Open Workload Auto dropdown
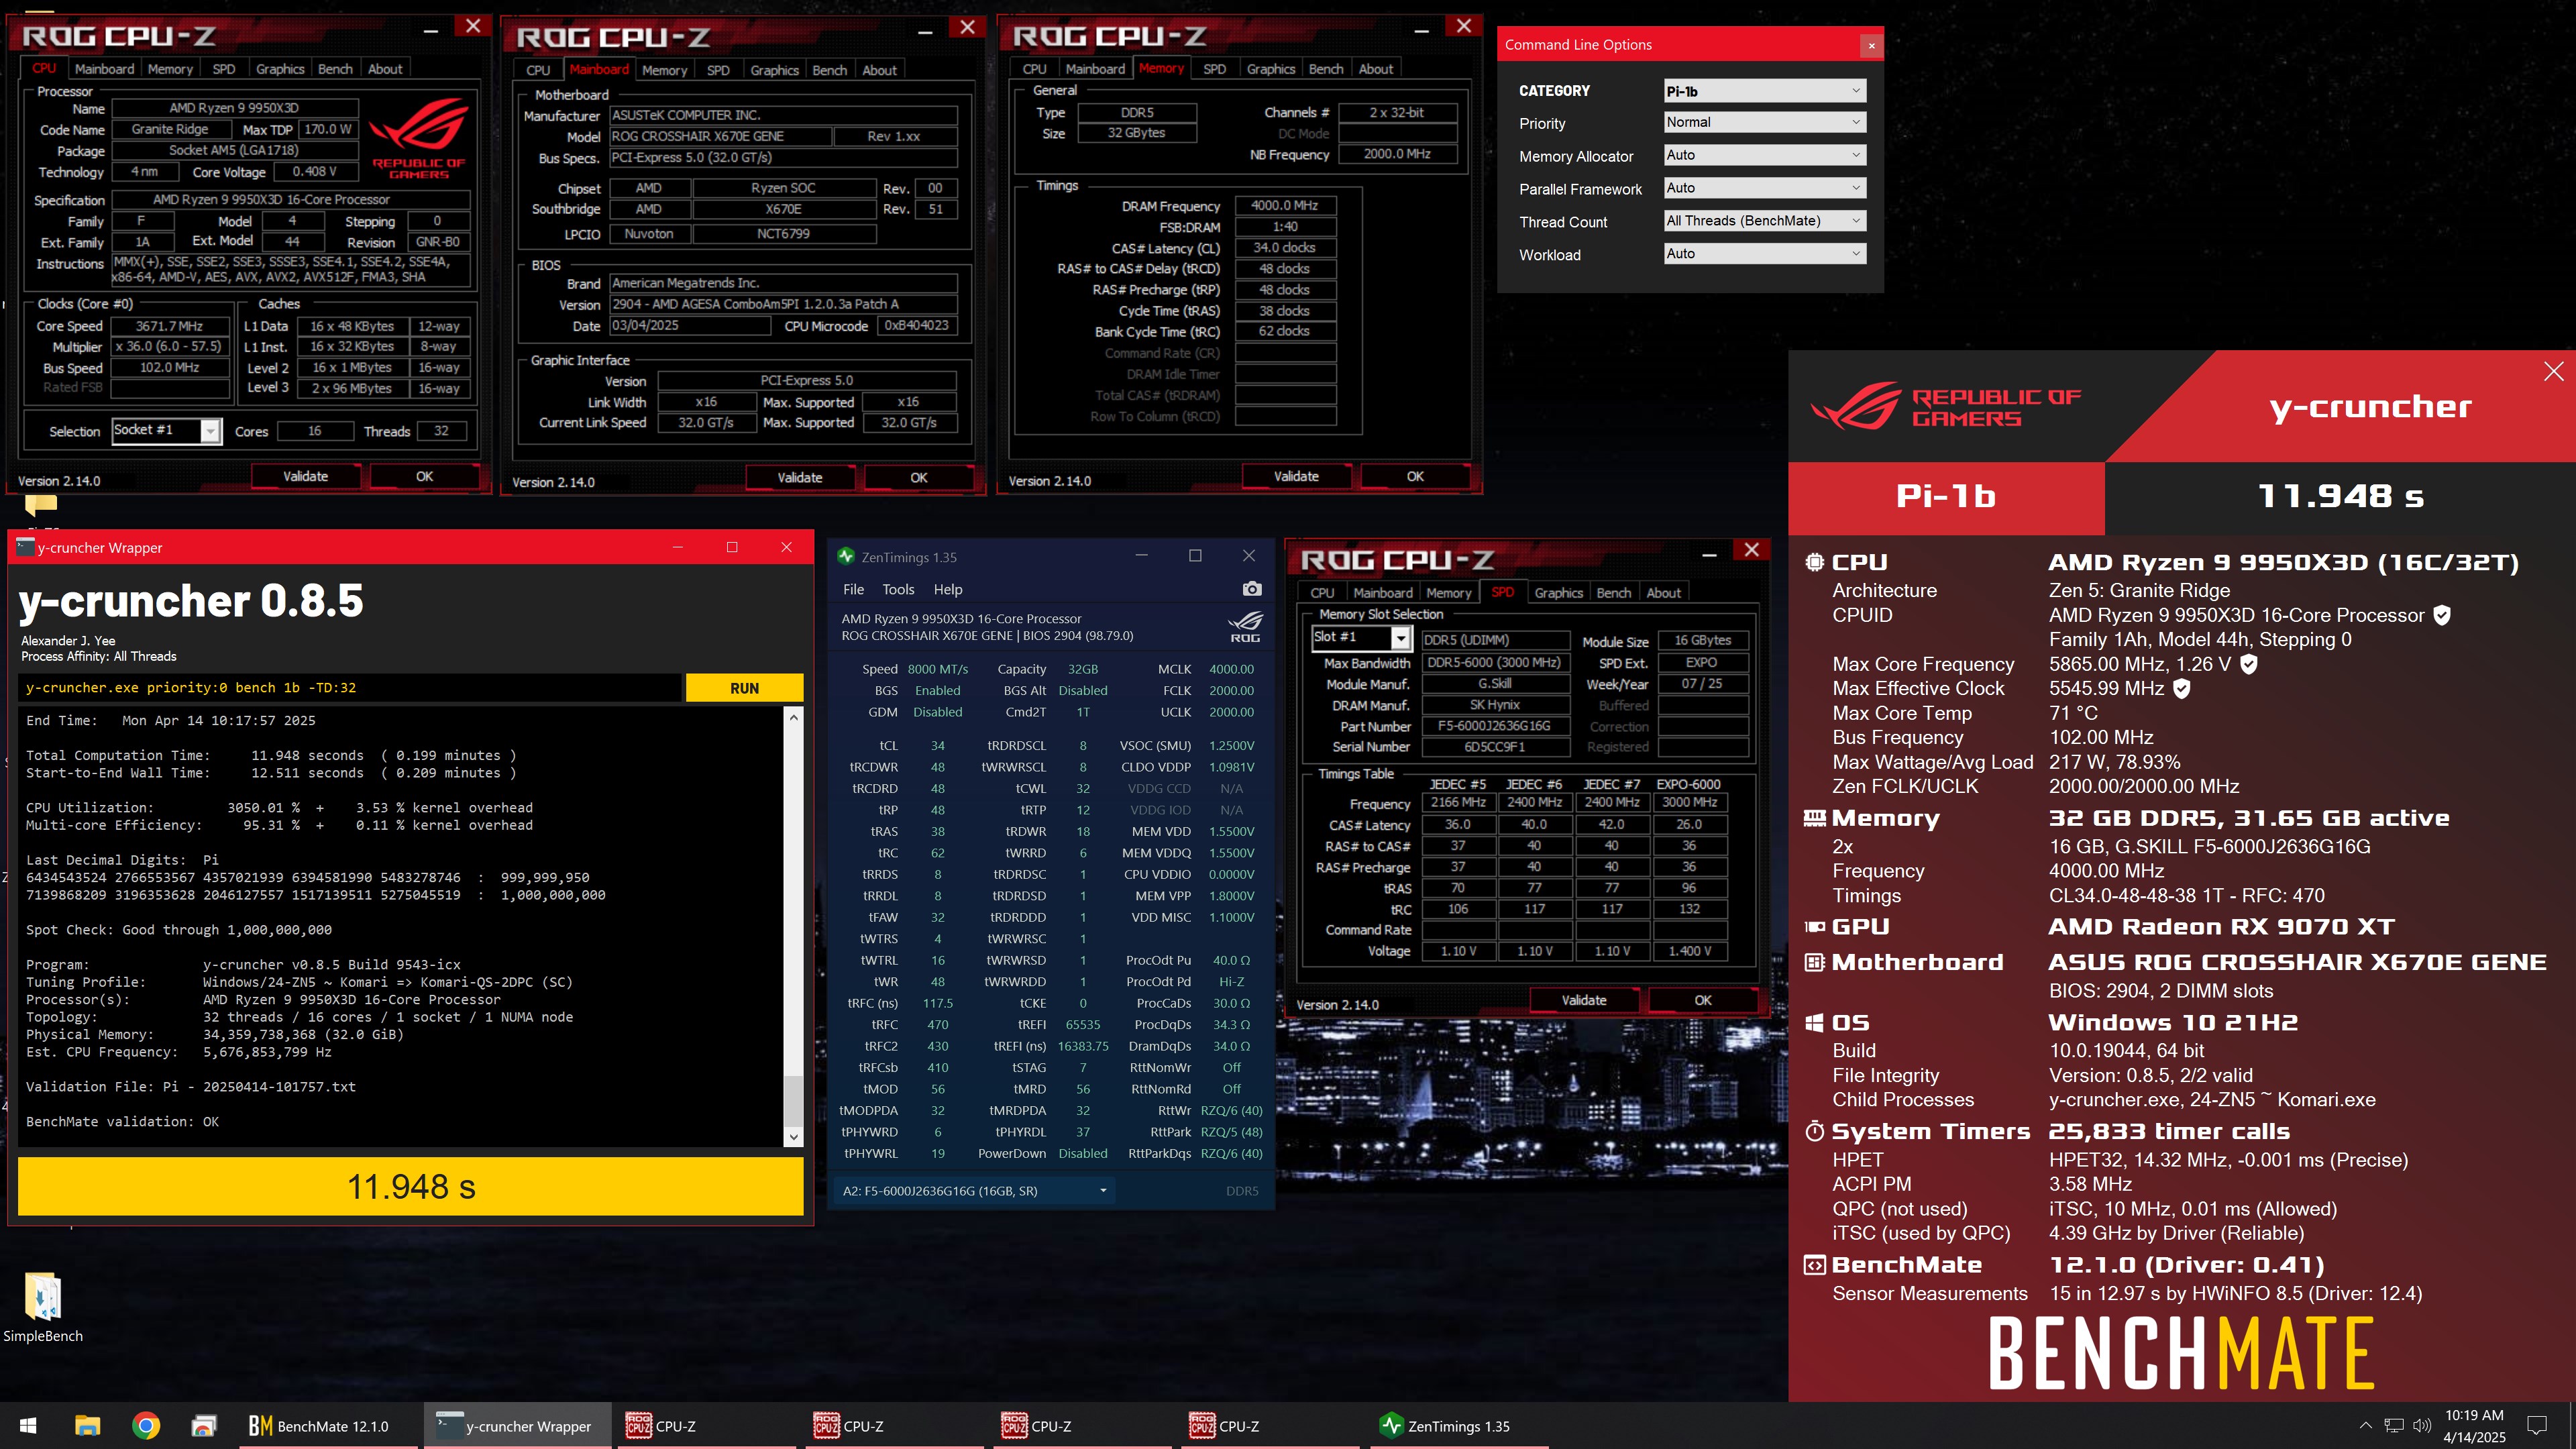The height and width of the screenshot is (1449, 2576). coord(1765,254)
